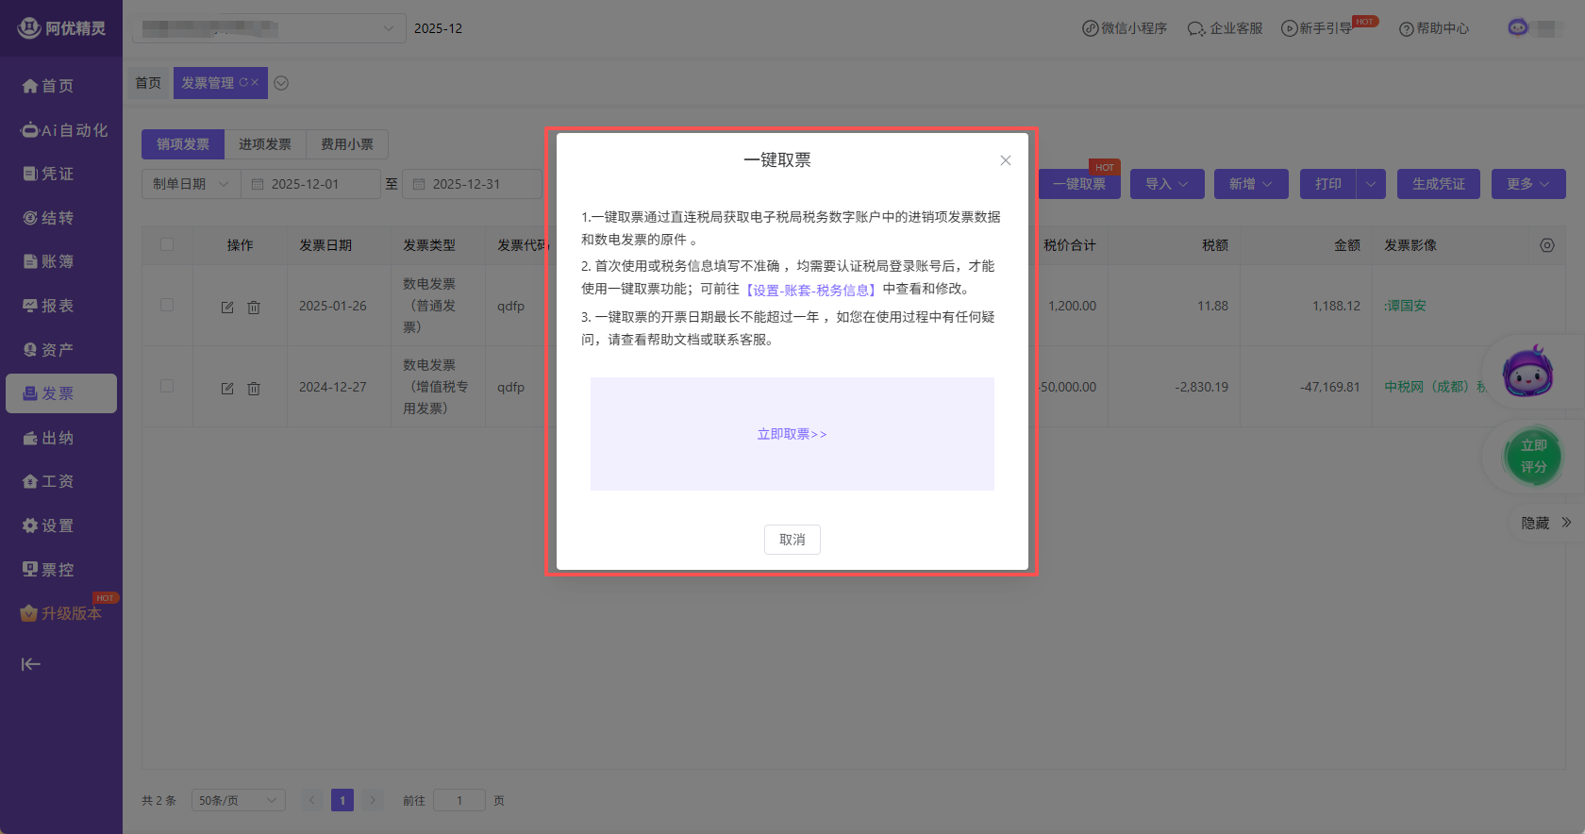Image resolution: width=1585 pixels, height=834 pixels.
Task: Open 帮助中心 from the top bar
Action: [x=1434, y=28]
